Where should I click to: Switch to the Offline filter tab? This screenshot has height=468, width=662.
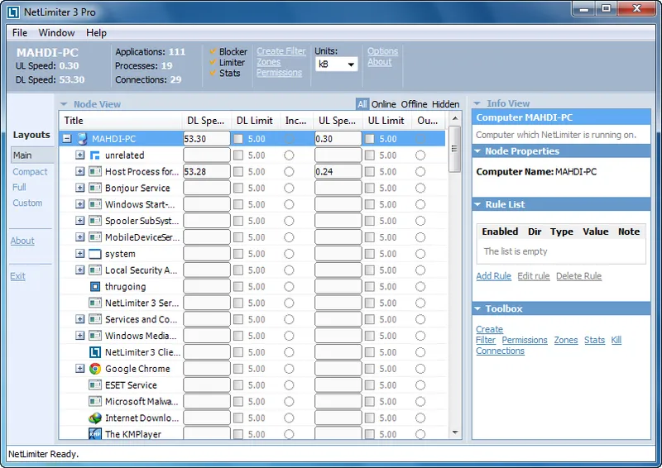click(414, 104)
